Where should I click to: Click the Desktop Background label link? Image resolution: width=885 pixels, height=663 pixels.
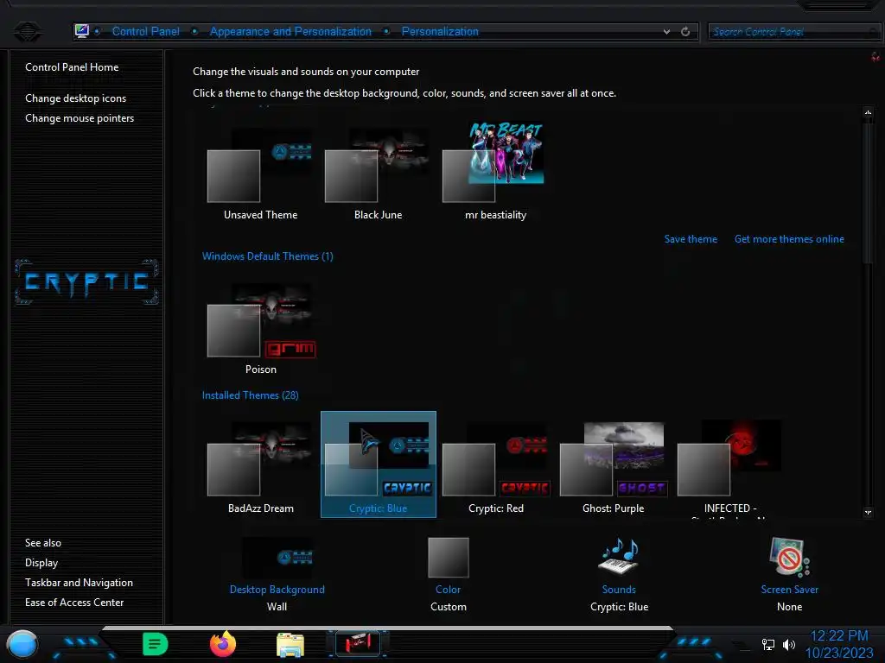277,589
